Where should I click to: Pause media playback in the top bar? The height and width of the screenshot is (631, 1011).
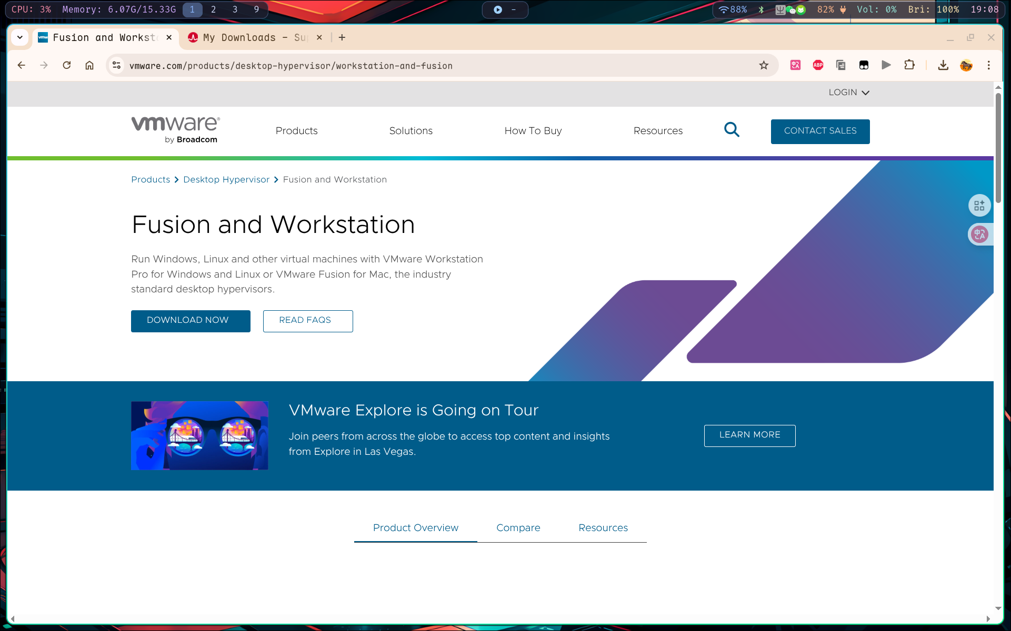point(497,9)
